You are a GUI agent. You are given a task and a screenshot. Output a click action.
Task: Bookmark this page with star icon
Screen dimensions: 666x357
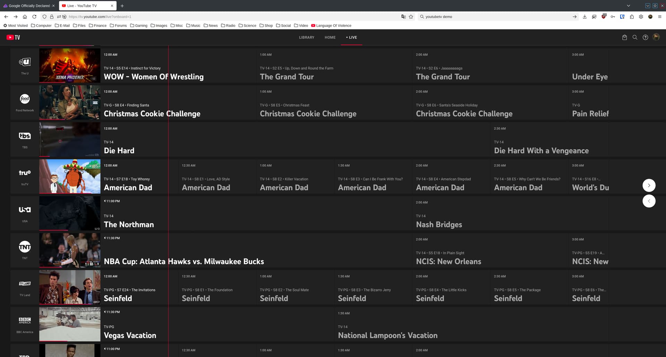(x=411, y=17)
